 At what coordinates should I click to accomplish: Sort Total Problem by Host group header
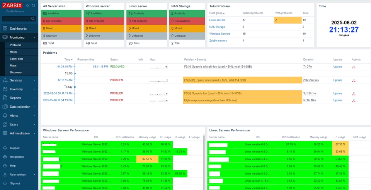[x=217, y=13]
